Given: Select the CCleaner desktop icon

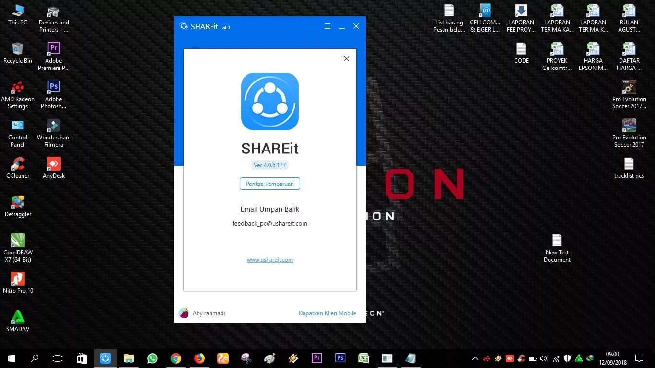Looking at the screenshot, I should [18, 168].
